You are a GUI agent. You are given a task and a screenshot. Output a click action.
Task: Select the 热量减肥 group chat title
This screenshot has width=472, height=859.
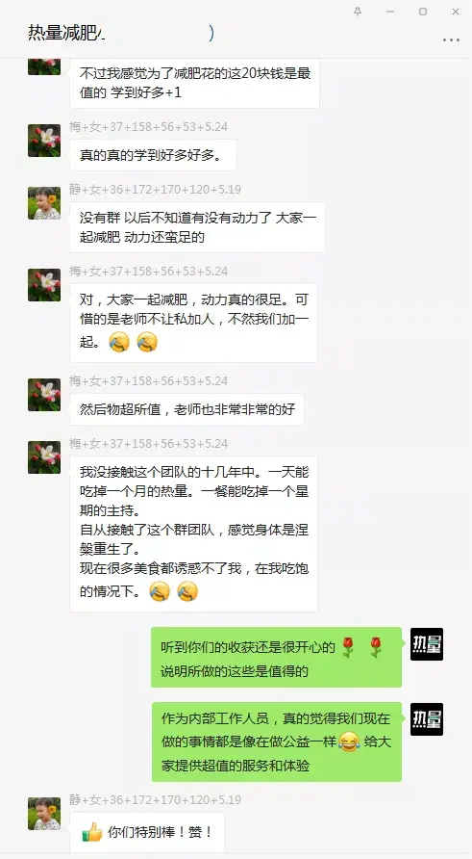pos(65,34)
